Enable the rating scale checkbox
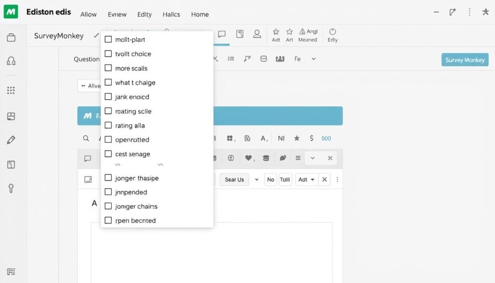This screenshot has width=495, height=283. tap(108, 111)
